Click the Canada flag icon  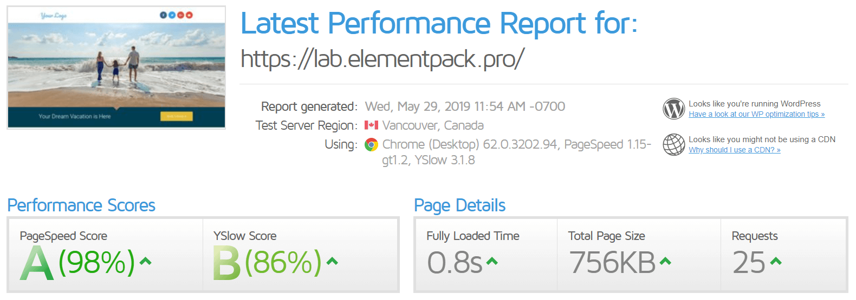coord(371,125)
